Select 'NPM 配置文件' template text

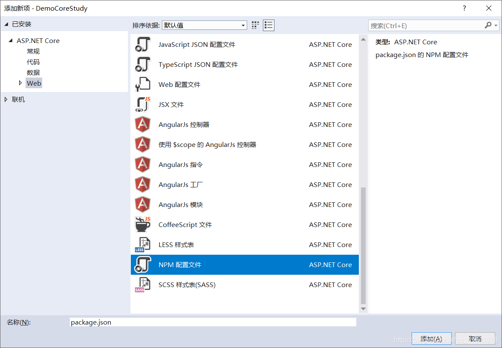click(x=180, y=265)
